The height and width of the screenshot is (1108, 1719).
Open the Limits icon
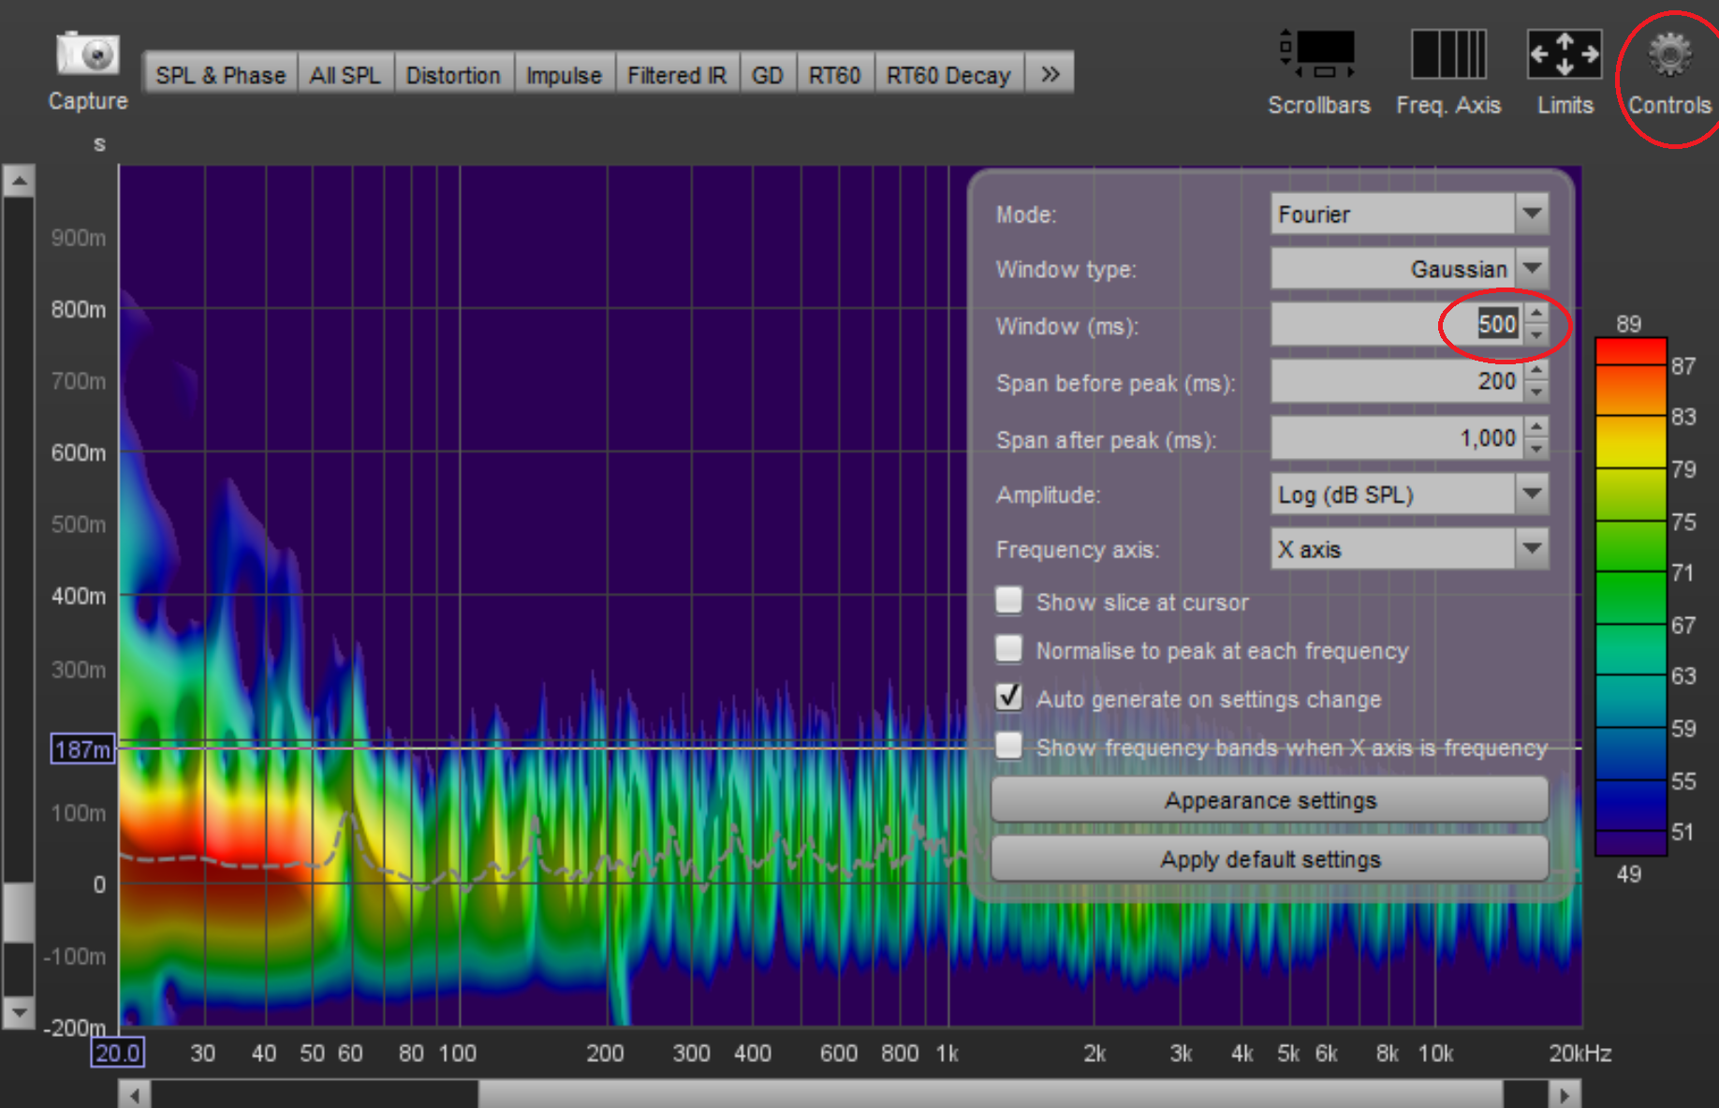[1564, 55]
